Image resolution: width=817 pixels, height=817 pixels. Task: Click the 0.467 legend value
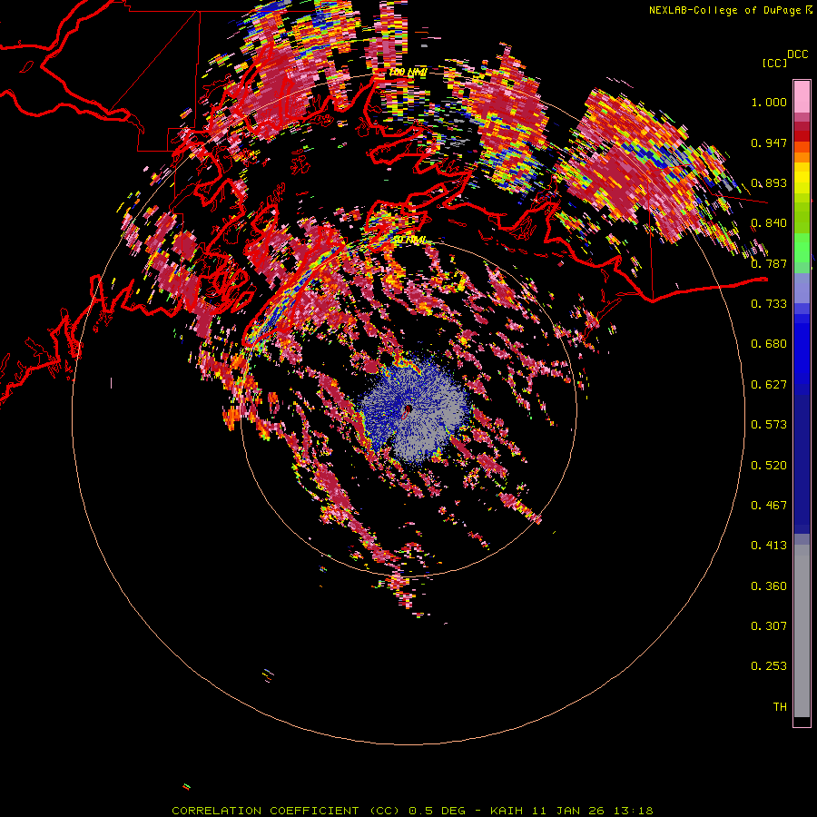click(769, 506)
